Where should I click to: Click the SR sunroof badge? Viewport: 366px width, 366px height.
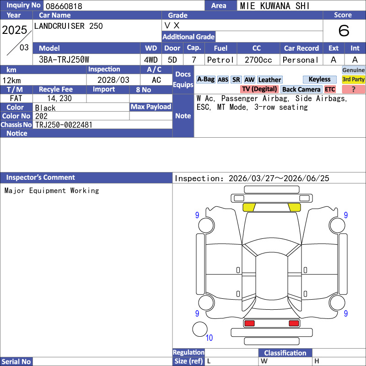[236, 80]
